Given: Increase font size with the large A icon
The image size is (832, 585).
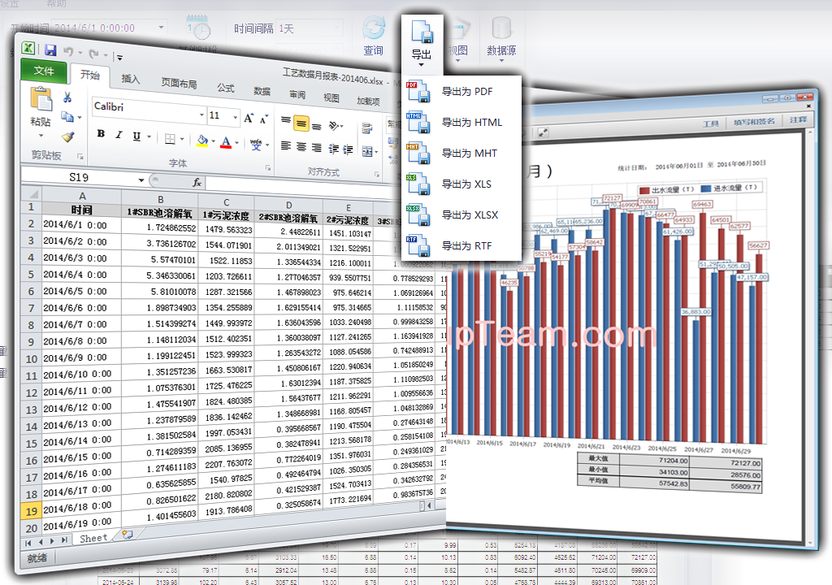Looking at the screenshot, I should [x=249, y=118].
